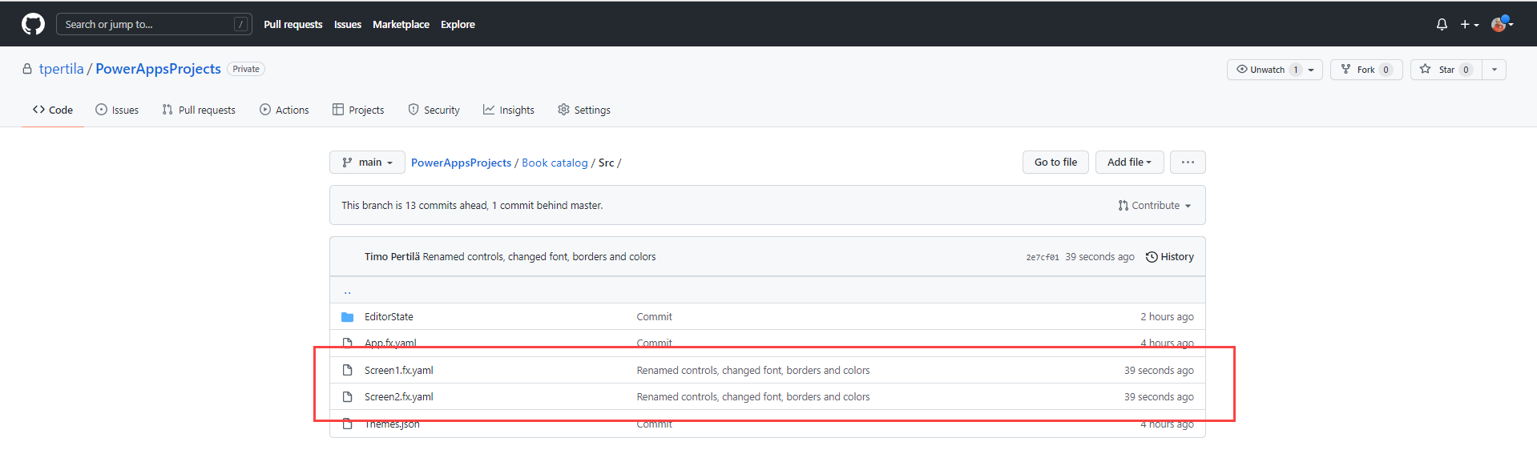
Task: Open the Screen2.fx.yaml file link
Action: point(398,397)
